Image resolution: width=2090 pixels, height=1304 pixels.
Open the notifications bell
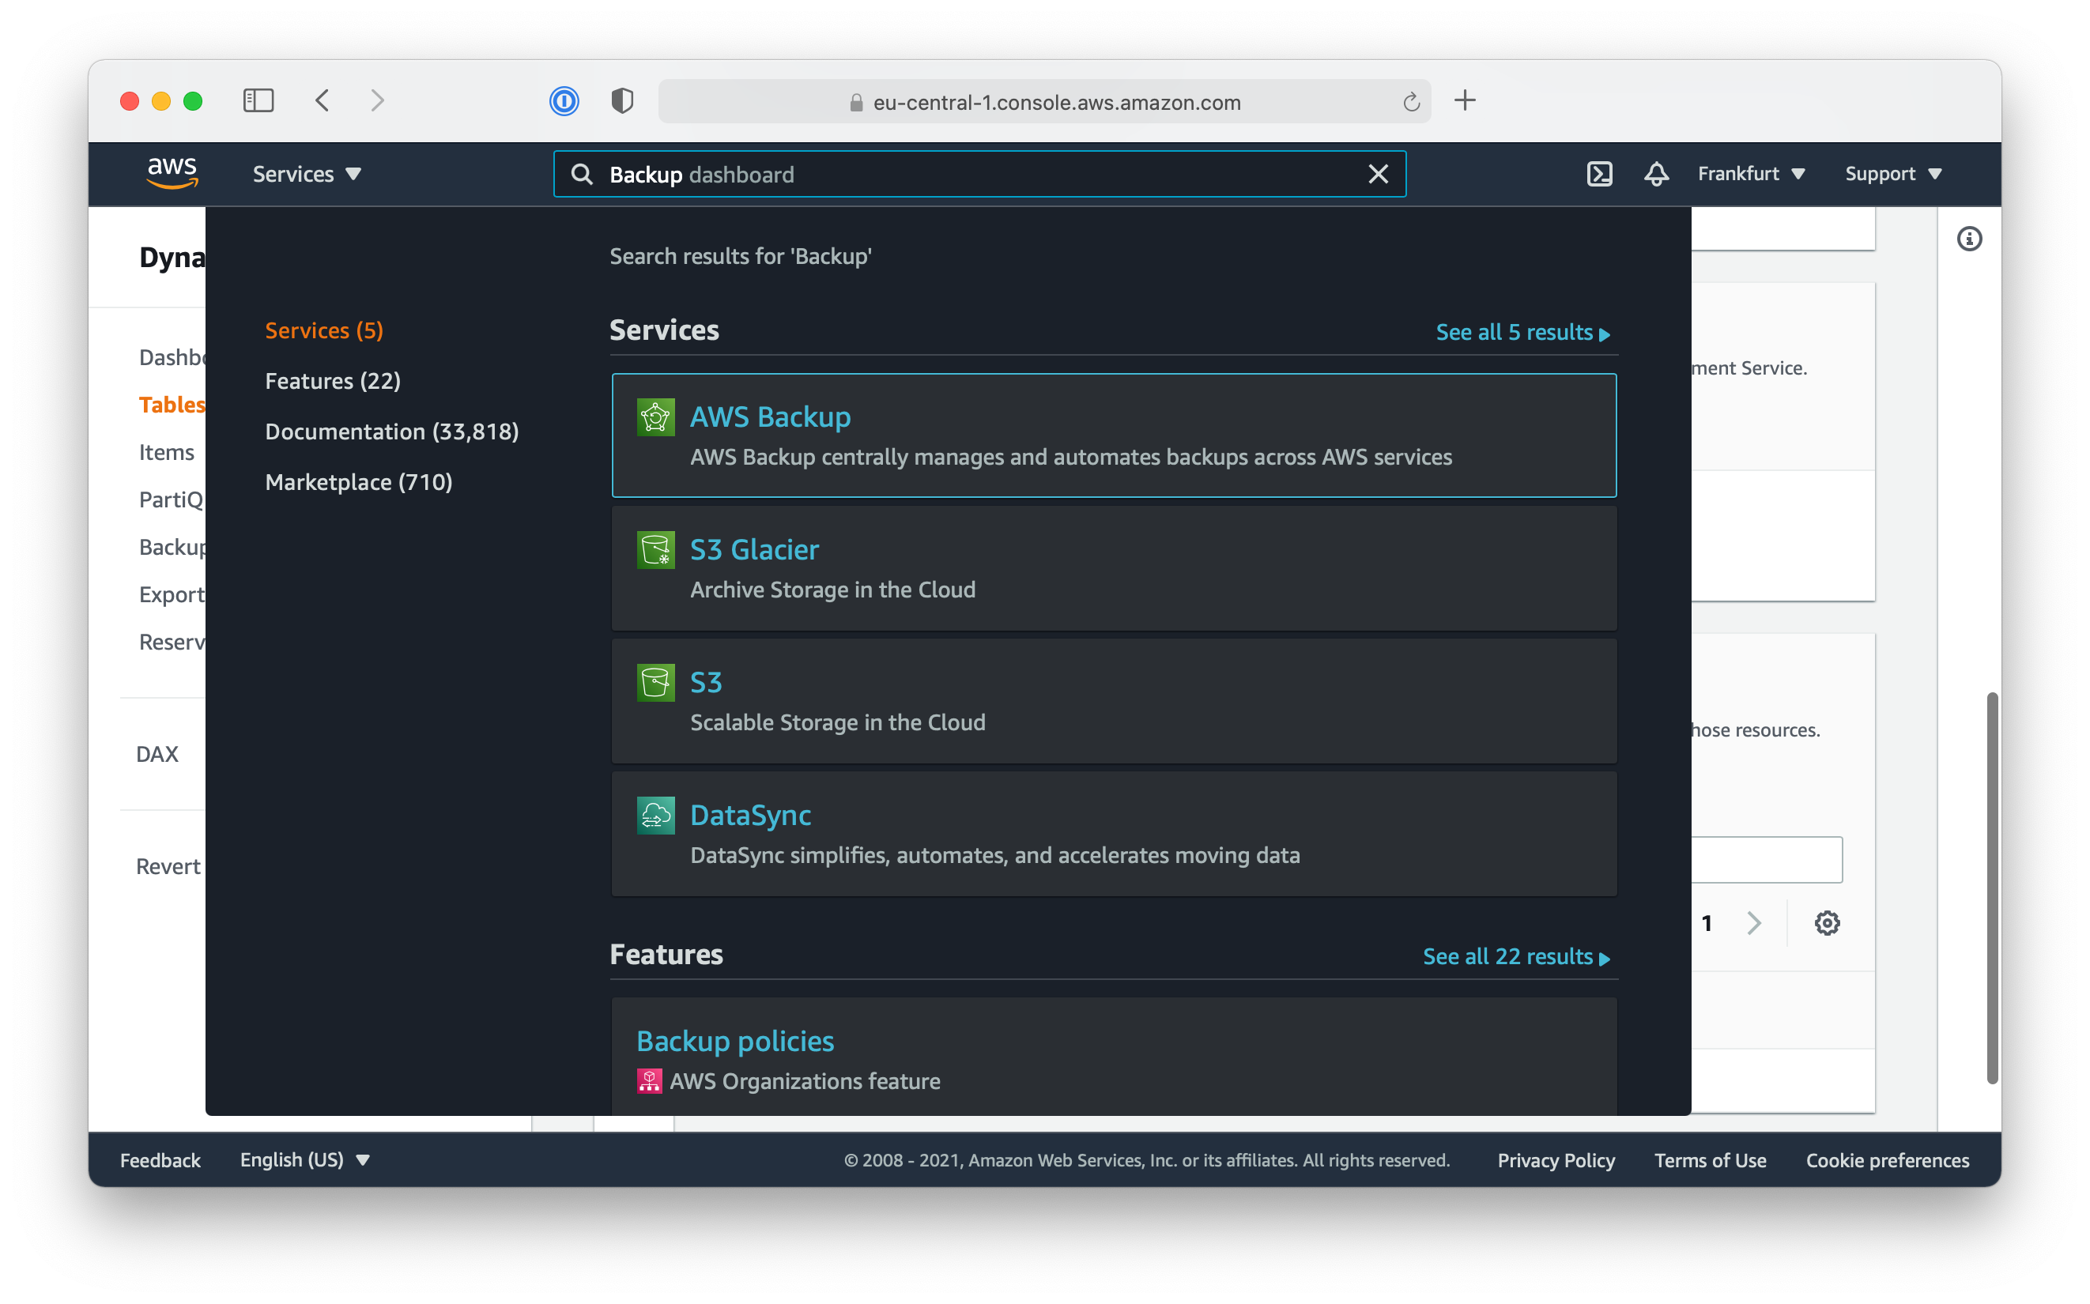1655,174
